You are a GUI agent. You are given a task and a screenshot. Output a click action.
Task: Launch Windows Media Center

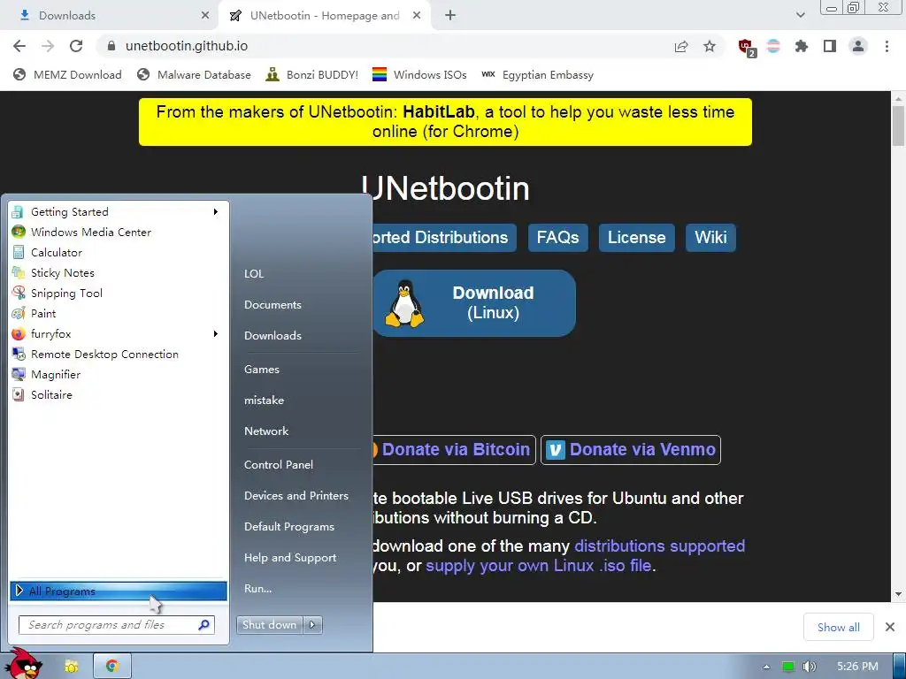point(119,233)
